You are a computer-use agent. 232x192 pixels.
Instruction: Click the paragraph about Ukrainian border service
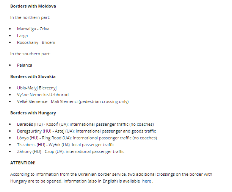111,178
